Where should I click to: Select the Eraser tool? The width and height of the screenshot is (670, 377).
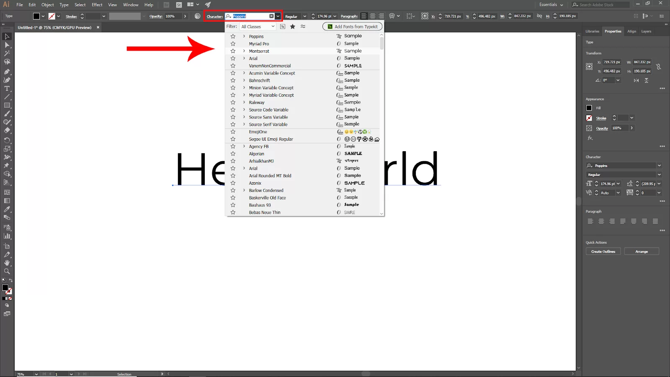(7, 130)
